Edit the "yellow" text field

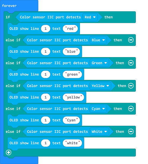click(73, 97)
